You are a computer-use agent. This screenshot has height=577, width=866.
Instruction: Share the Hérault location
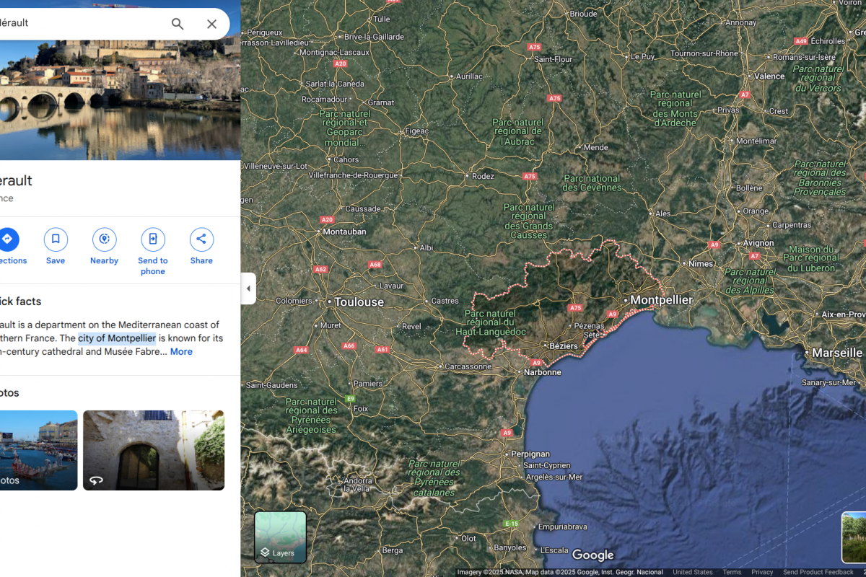tap(201, 239)
